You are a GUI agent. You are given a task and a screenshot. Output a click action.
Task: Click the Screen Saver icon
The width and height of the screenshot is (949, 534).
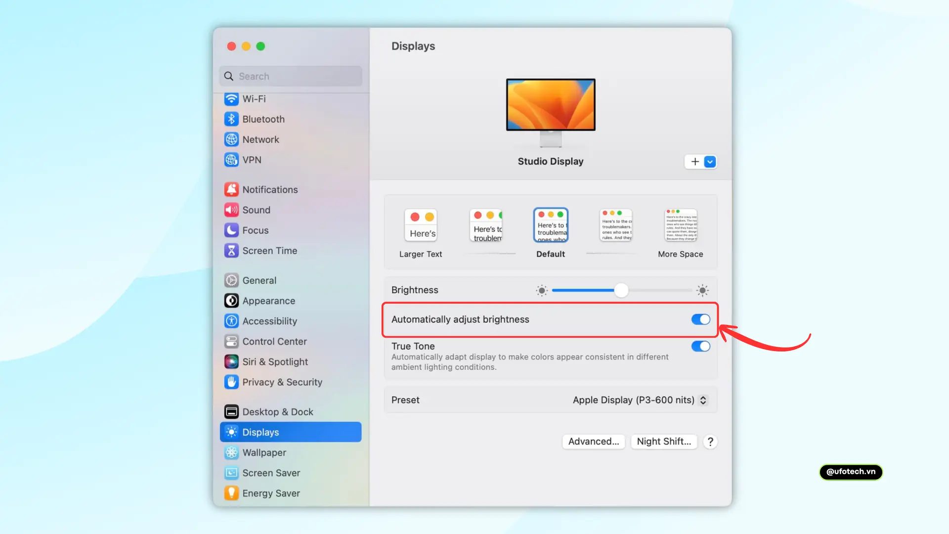pos(231,473)
